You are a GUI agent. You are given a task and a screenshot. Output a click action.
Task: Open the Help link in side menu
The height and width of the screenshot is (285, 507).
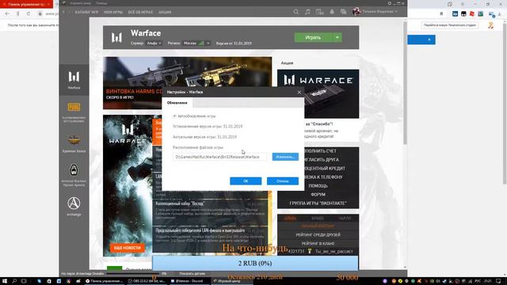tap(318, 186)
